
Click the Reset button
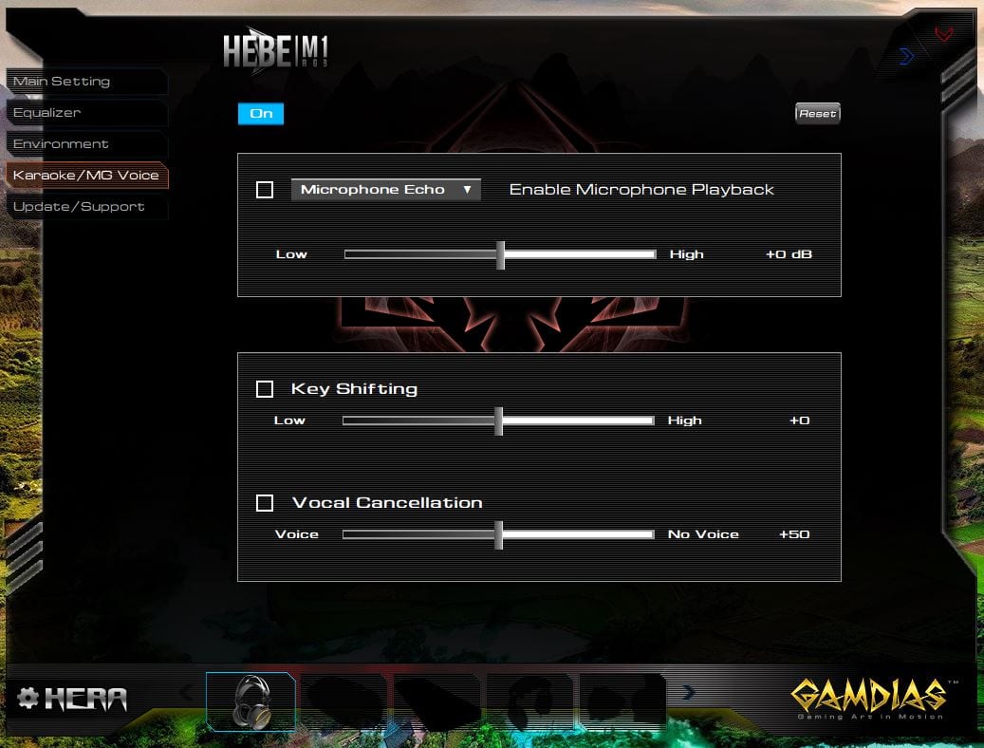[818, 114]
